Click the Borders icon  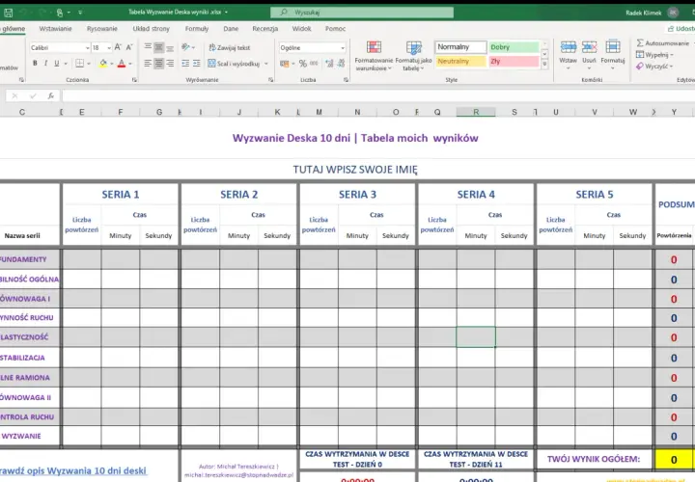coord(79,64)
